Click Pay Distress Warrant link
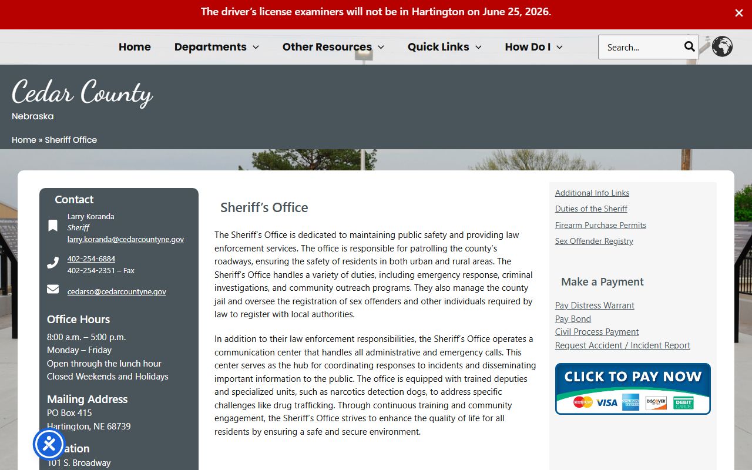The width and height of the screenshot is (752, 470). pos(595,305)
